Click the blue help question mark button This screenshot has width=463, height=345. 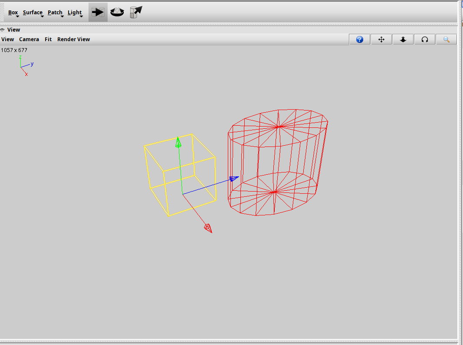point(359,39)
